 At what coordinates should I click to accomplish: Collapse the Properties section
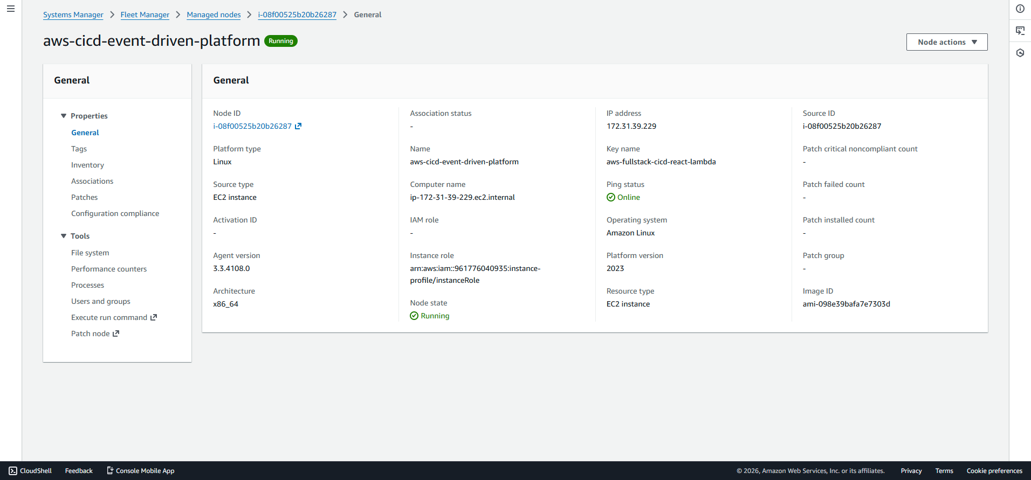tap(64, 116)
